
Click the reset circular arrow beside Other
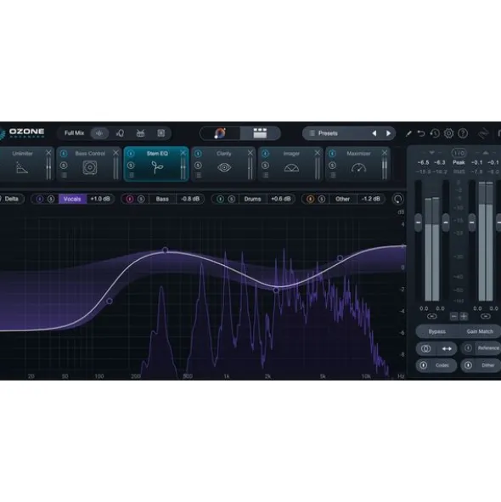pyautogui.click(x=398, y=199)
